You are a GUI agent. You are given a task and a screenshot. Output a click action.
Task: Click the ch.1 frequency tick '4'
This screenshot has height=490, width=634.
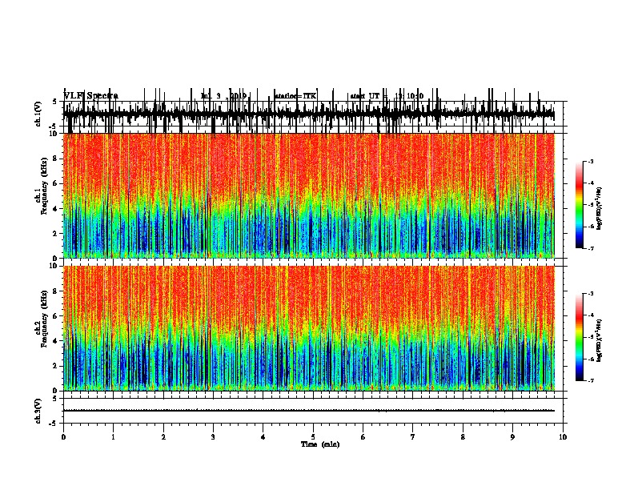coord(55,209)
